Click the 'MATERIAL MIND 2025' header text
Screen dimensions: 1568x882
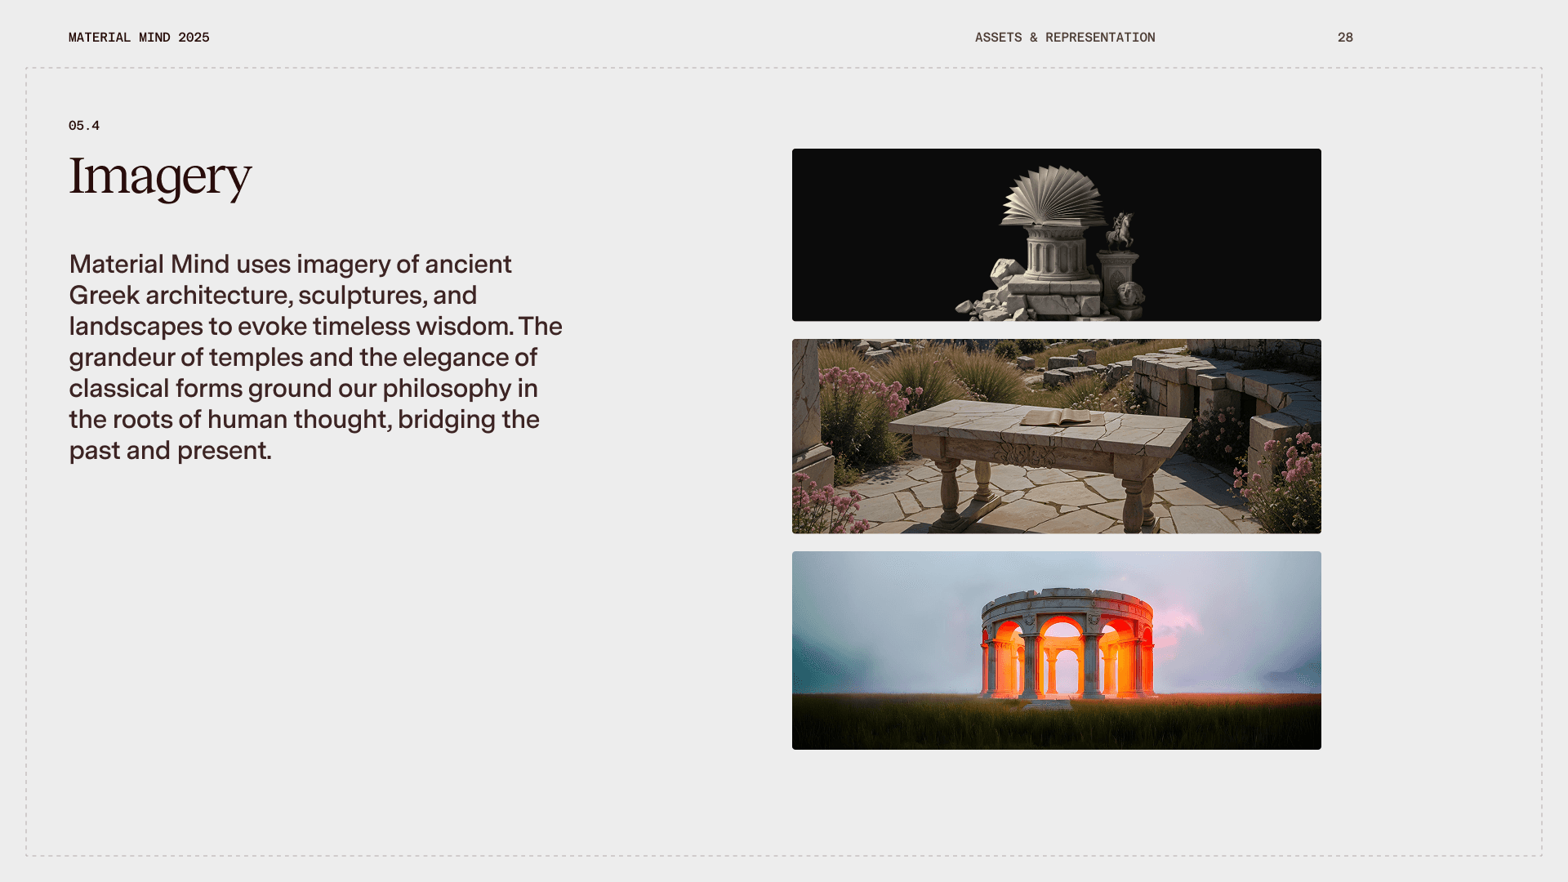(139, 38)
